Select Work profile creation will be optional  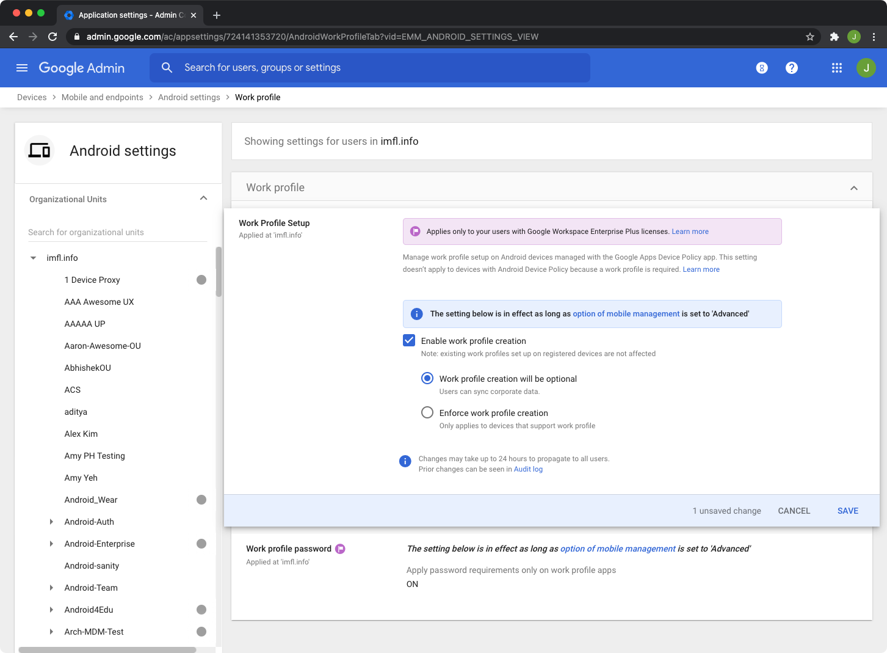[x=427, y=379]
